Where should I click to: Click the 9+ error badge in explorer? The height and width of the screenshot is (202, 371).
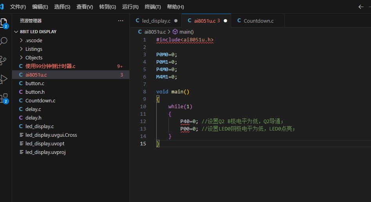coord(120,66)
